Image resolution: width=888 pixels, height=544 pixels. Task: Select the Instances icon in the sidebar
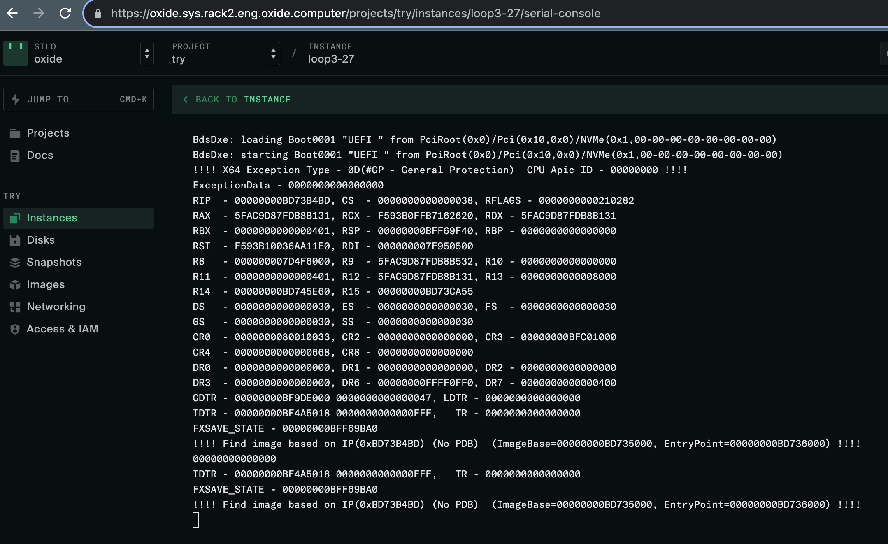[15, 218]
